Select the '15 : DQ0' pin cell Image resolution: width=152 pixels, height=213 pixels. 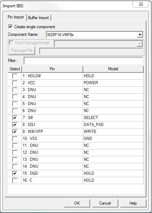click(52, 173)
